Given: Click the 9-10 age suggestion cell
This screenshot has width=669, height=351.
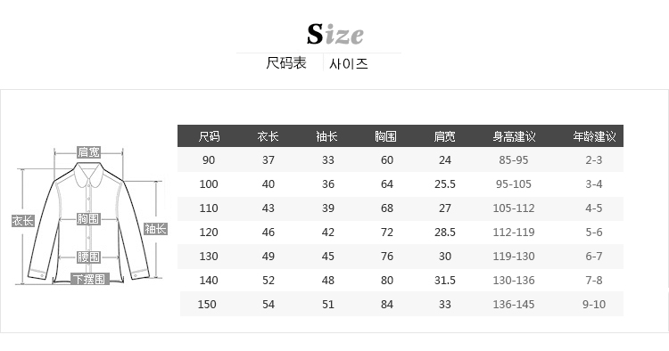Looking at the screenshot, I should [594, 304].
